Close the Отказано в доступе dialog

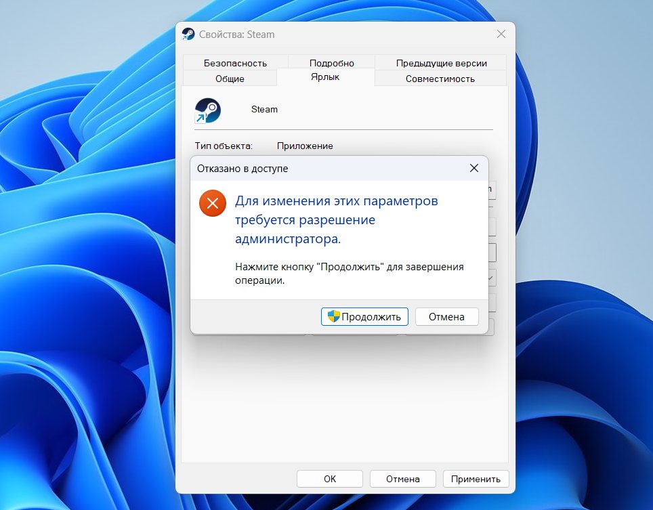click(474, 168)
